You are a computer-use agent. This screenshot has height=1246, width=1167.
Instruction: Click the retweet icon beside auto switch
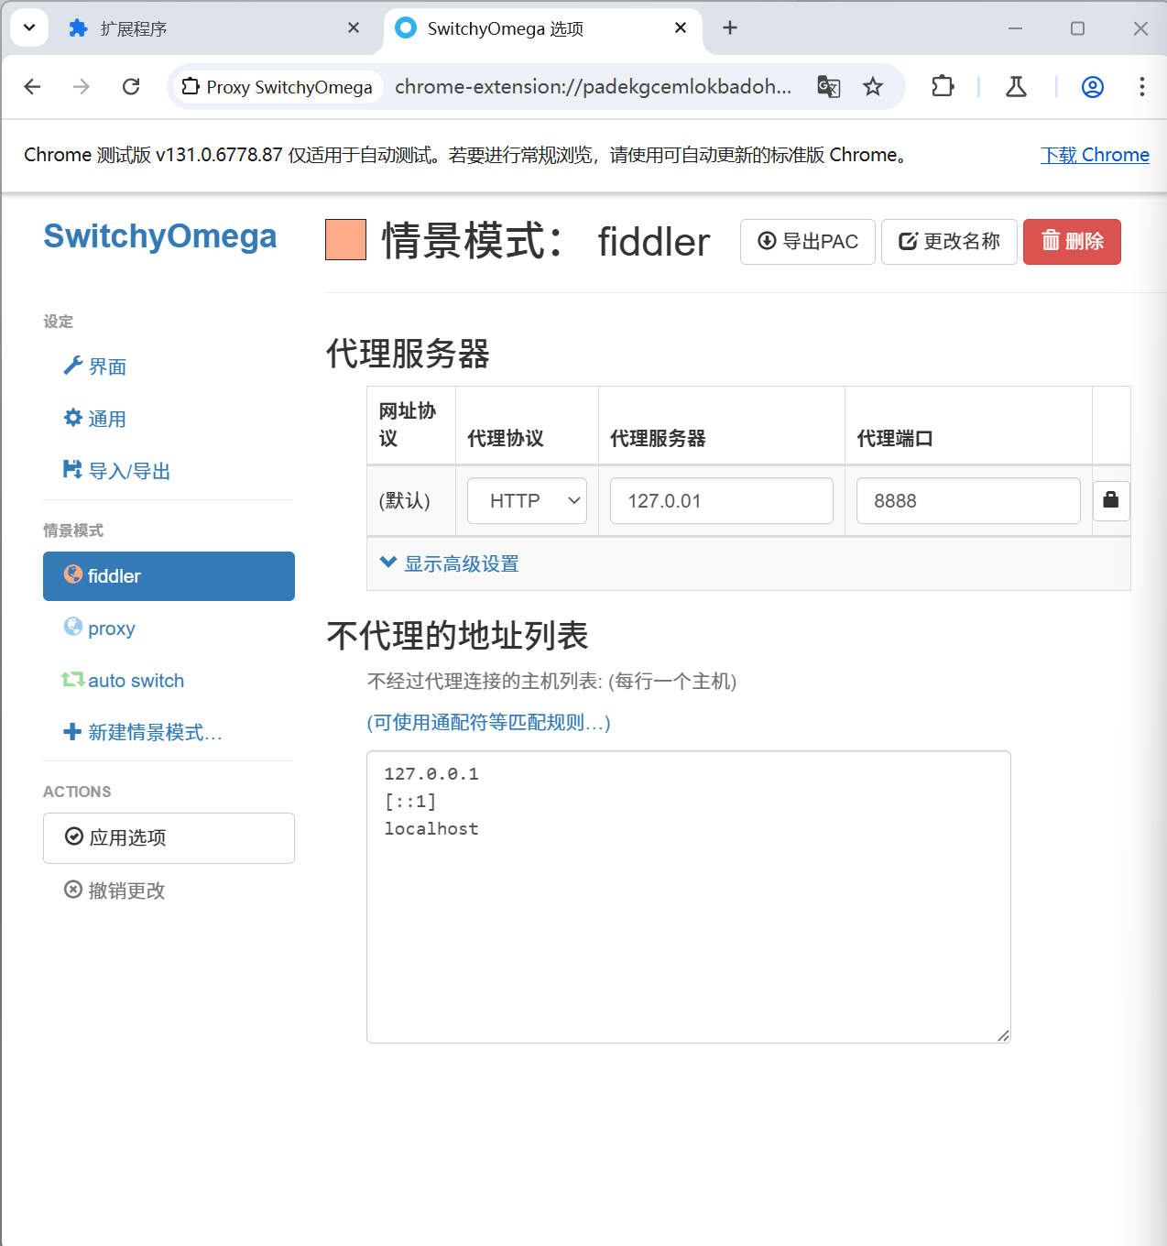pos(73,680)
